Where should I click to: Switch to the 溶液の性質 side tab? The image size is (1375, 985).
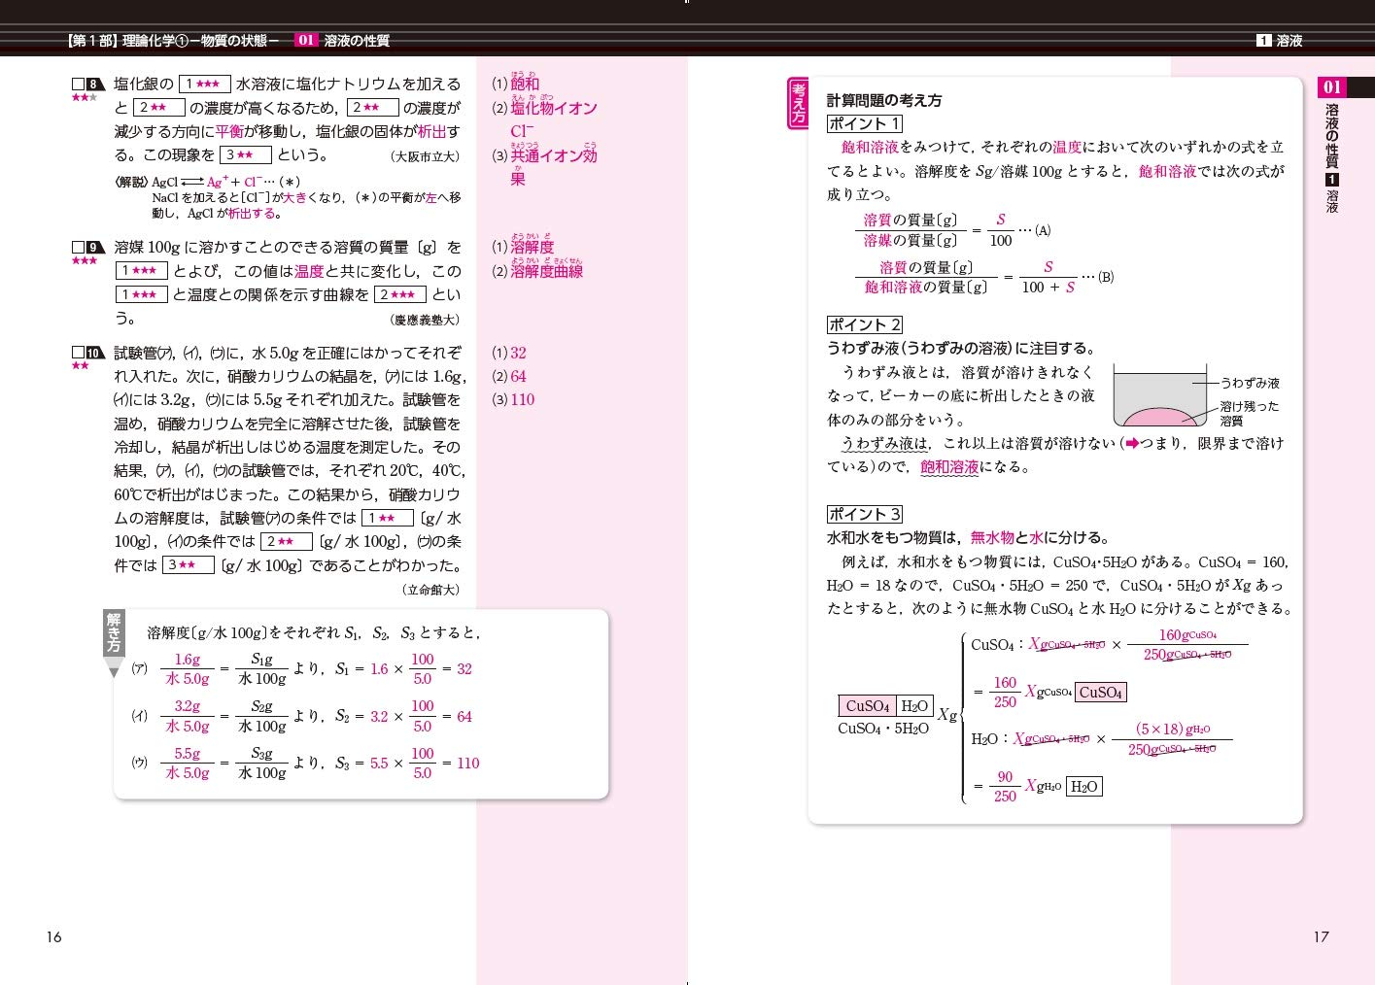tap(1331, 136)
